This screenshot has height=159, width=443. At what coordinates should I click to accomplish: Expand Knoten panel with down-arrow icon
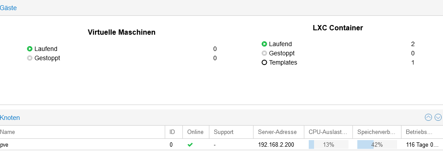(438, 117)
